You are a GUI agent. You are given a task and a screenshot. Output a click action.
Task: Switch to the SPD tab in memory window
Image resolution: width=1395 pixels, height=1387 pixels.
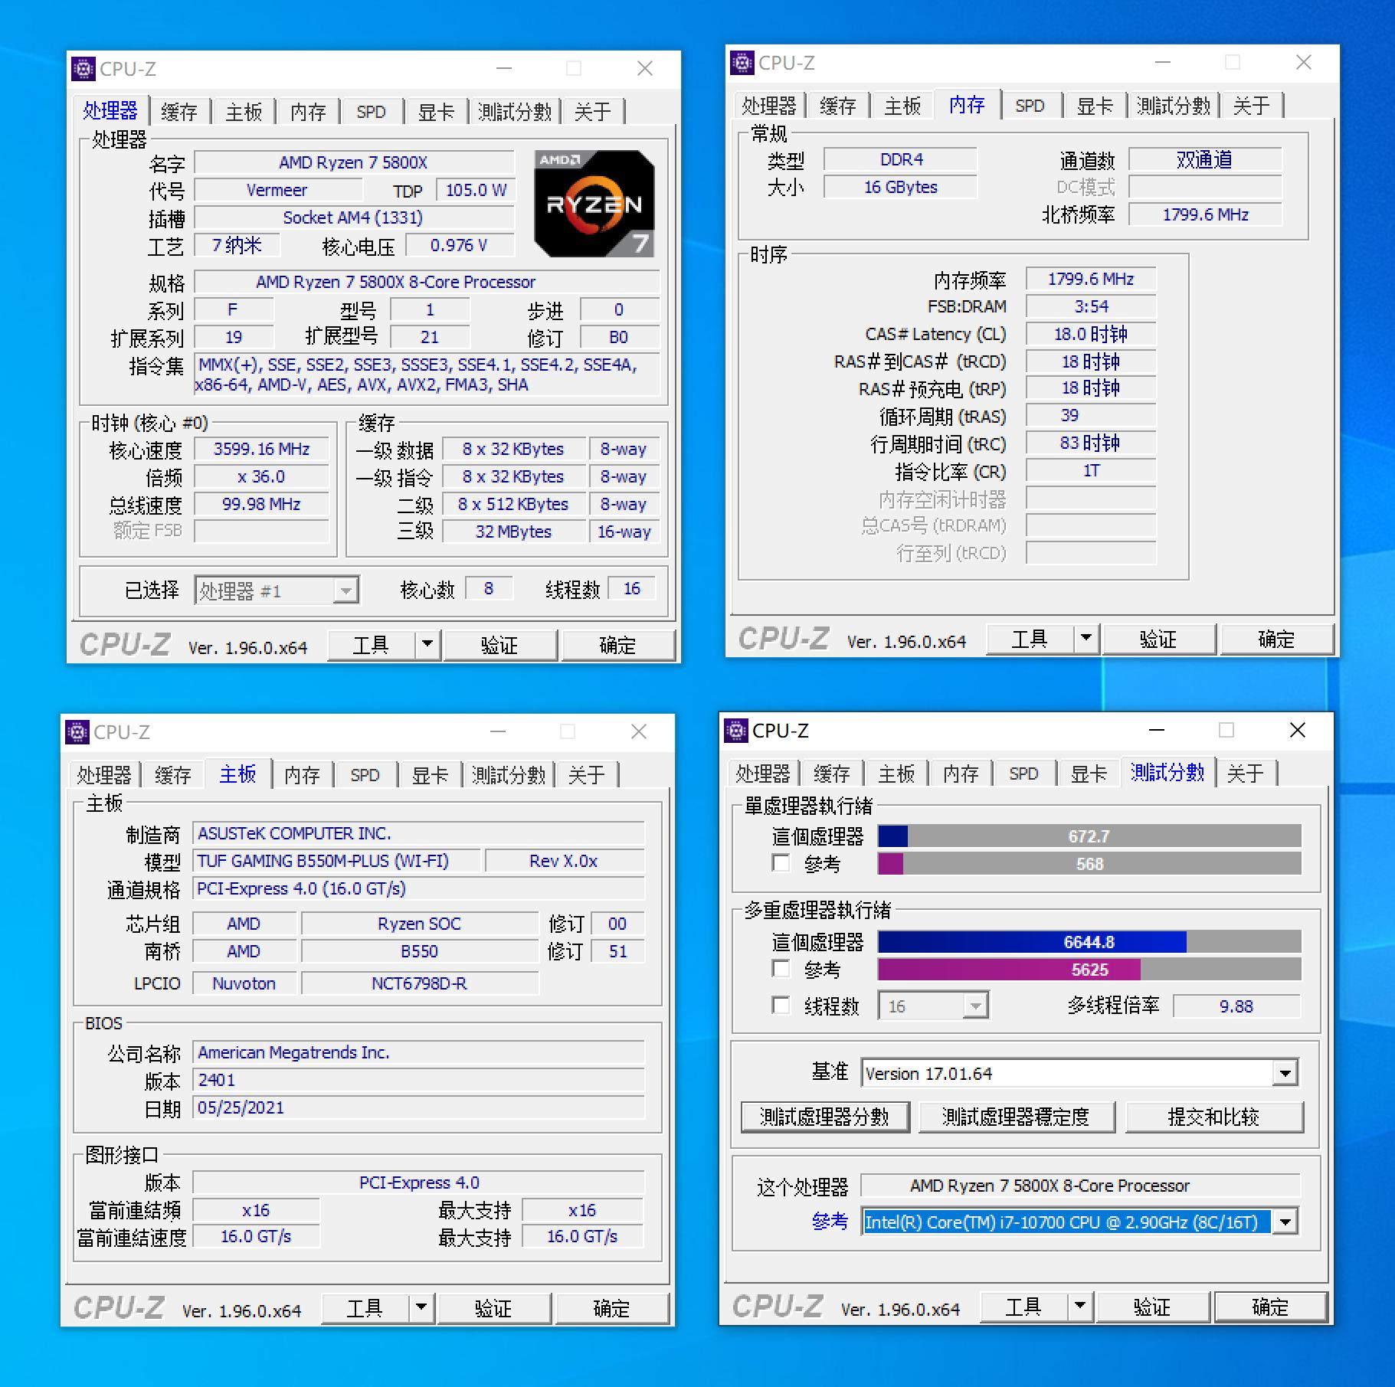1030,106
